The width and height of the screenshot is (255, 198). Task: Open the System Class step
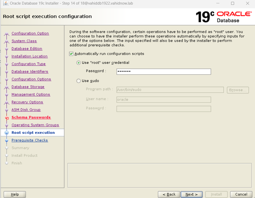(24, 41)
